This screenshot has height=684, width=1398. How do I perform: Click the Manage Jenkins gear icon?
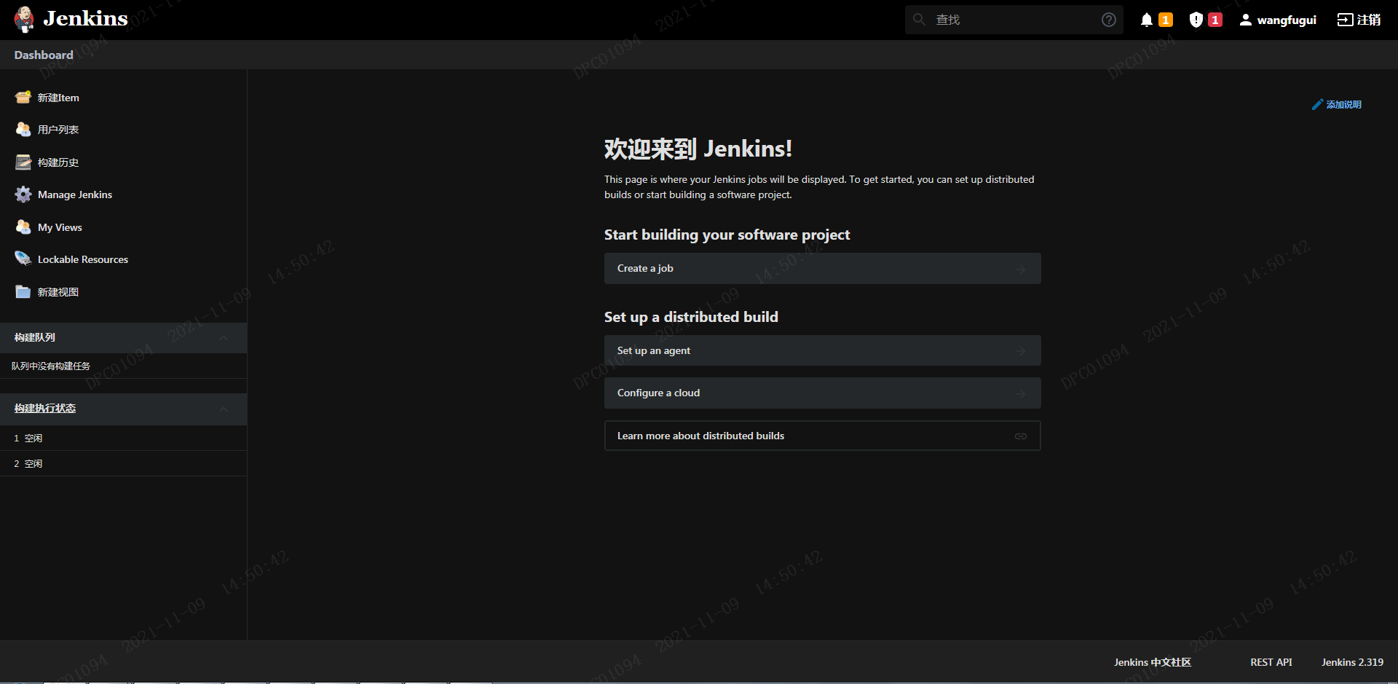tap(23, 194)
